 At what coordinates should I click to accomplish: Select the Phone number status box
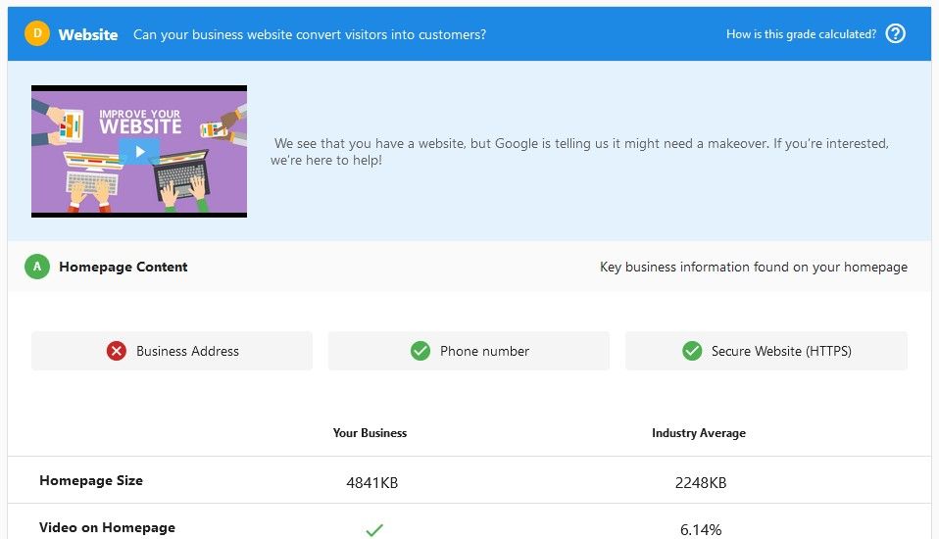click(x=469, y=351)
